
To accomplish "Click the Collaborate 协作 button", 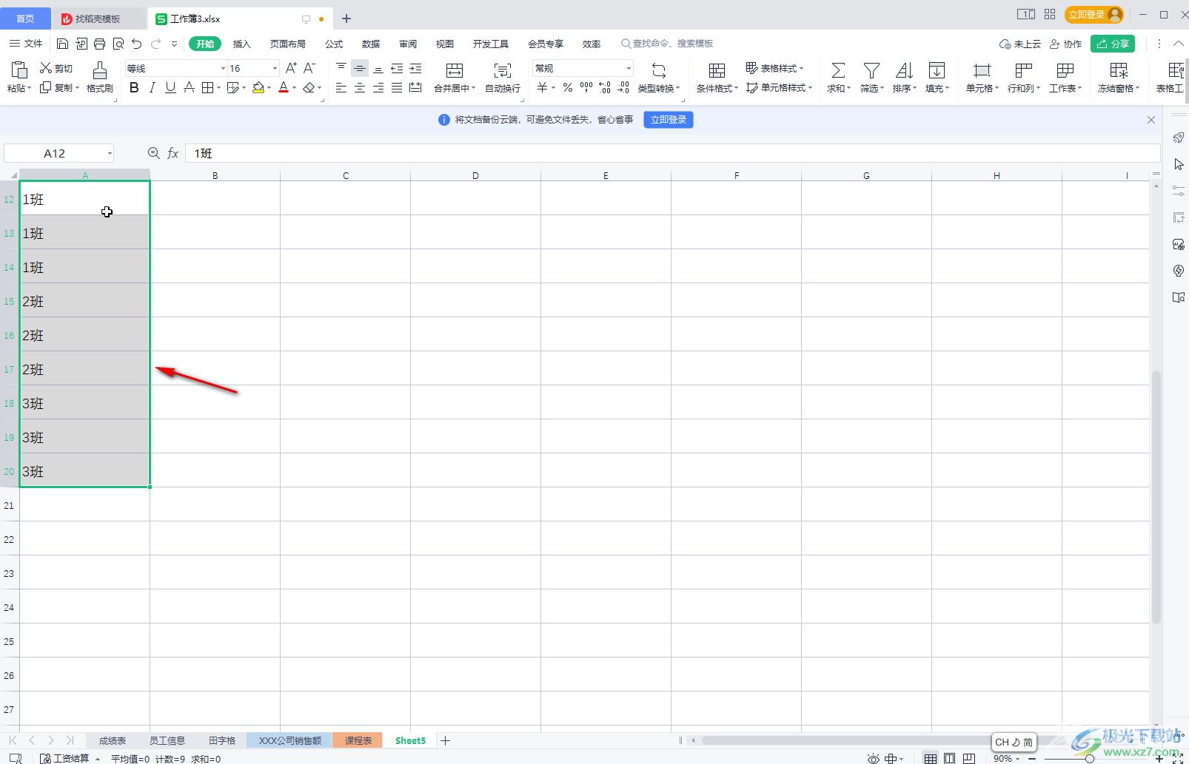I will pos(1066,44).
